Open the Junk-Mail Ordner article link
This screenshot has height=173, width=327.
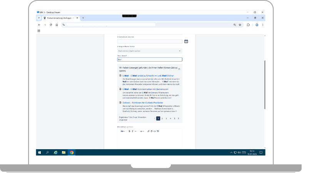[x=148, y=76]
